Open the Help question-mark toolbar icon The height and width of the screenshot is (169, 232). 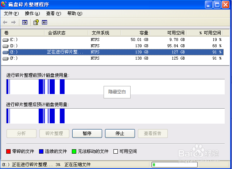point(36,22)
